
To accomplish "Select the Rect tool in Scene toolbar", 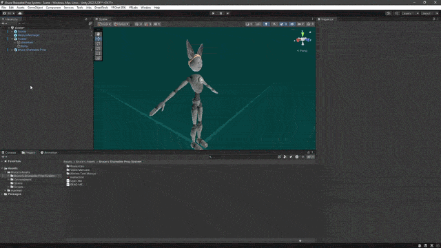I will (x=98, y=53).
